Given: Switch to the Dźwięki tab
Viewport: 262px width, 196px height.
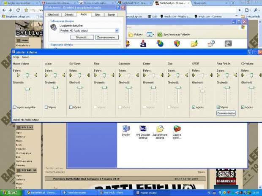Looking at the screenshot, I should pyautogui.click(x=69, y=15).
